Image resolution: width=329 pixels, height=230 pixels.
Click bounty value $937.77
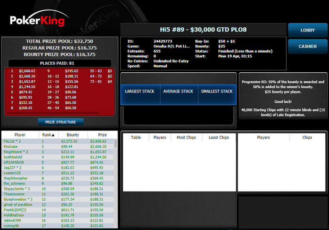(68, 162)
